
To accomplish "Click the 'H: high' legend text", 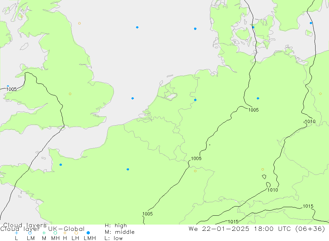I will pos(116,226).
